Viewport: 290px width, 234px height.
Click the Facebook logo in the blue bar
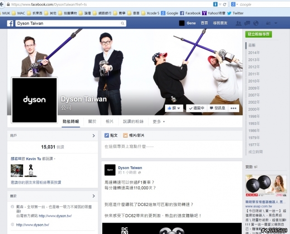coord(10,23)
